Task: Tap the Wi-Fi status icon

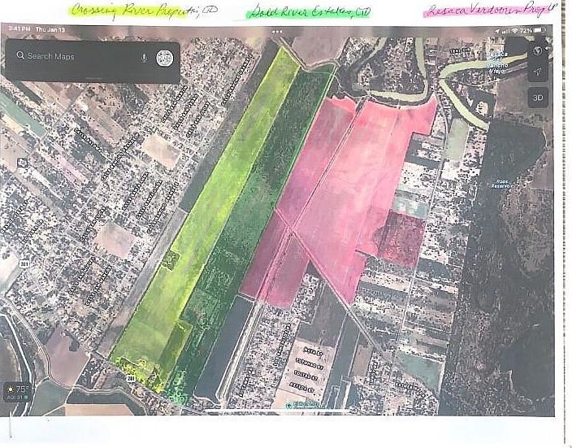Action: tap(515, 31)
